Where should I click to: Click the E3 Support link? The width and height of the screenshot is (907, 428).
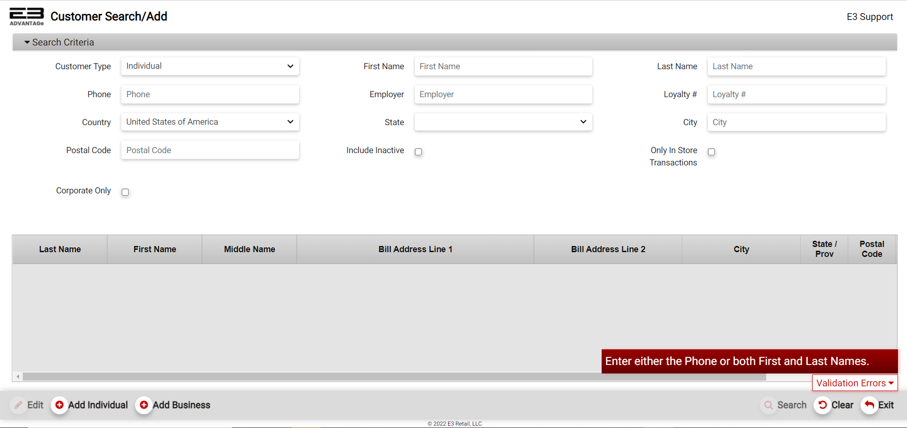[870, 17]
